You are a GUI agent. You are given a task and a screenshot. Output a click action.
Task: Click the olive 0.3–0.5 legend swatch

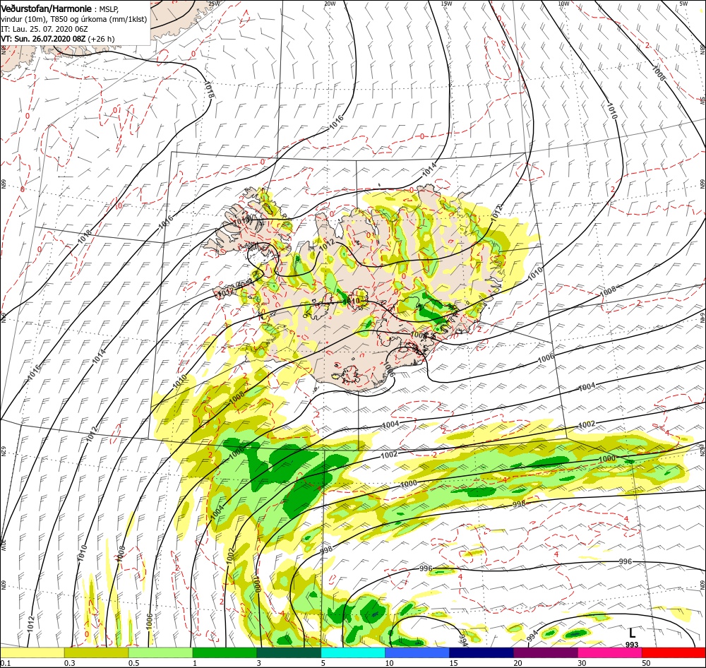tap(96, 652)
